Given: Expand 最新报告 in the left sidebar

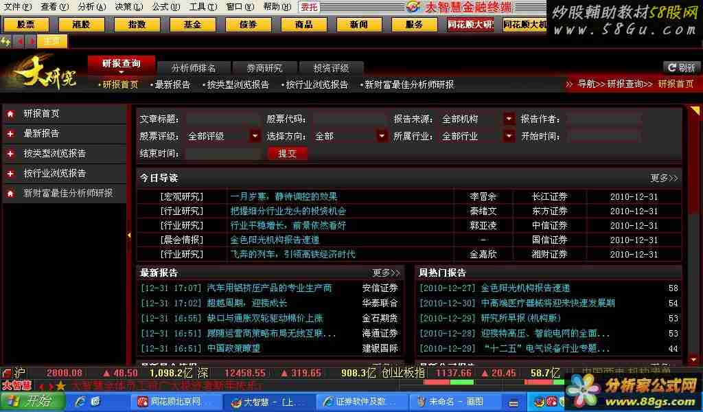Looking at the screenshot, I should (11, 134).
